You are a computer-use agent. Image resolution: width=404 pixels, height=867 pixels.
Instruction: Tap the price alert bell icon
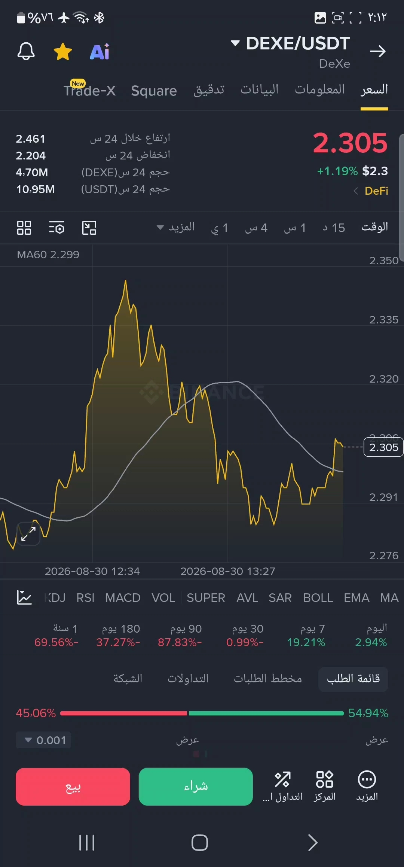tap(26, 51)
